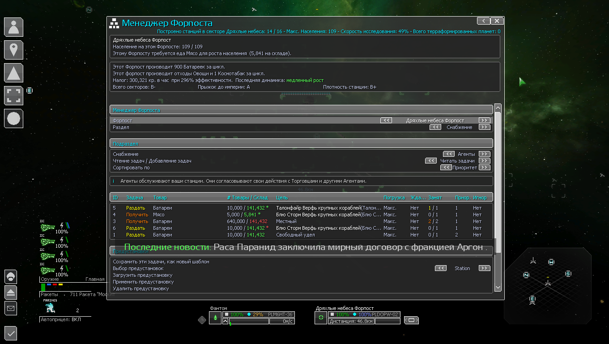Image resolution: width=609 pixels, height=344 pixels.
Task: Advance Сортировать по past Приоритет
Action: 484,168
